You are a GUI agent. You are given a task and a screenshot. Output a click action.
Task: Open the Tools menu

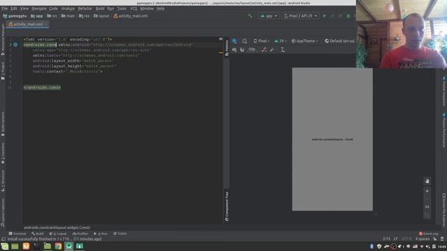coord(122,8)
